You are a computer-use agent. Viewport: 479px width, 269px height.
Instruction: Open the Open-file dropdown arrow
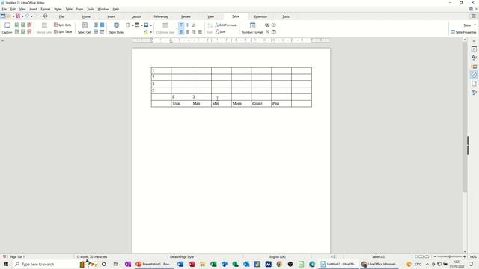click(x=13, y=16)
